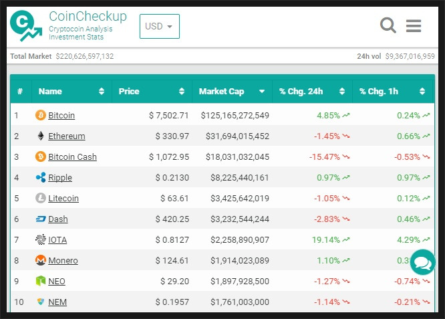
Task: Sort the table by Price column
Action: click(x=152, y=91)
